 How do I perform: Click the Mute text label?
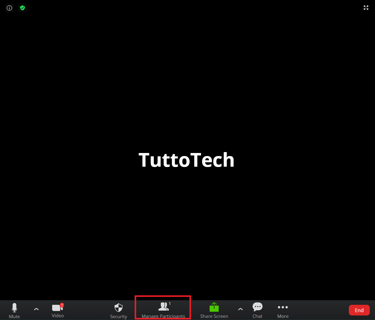(x=14, y=316)
